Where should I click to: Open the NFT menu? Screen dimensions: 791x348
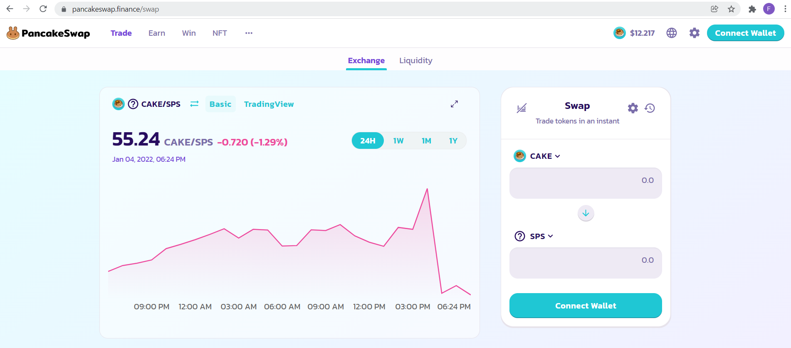point(220,33)
